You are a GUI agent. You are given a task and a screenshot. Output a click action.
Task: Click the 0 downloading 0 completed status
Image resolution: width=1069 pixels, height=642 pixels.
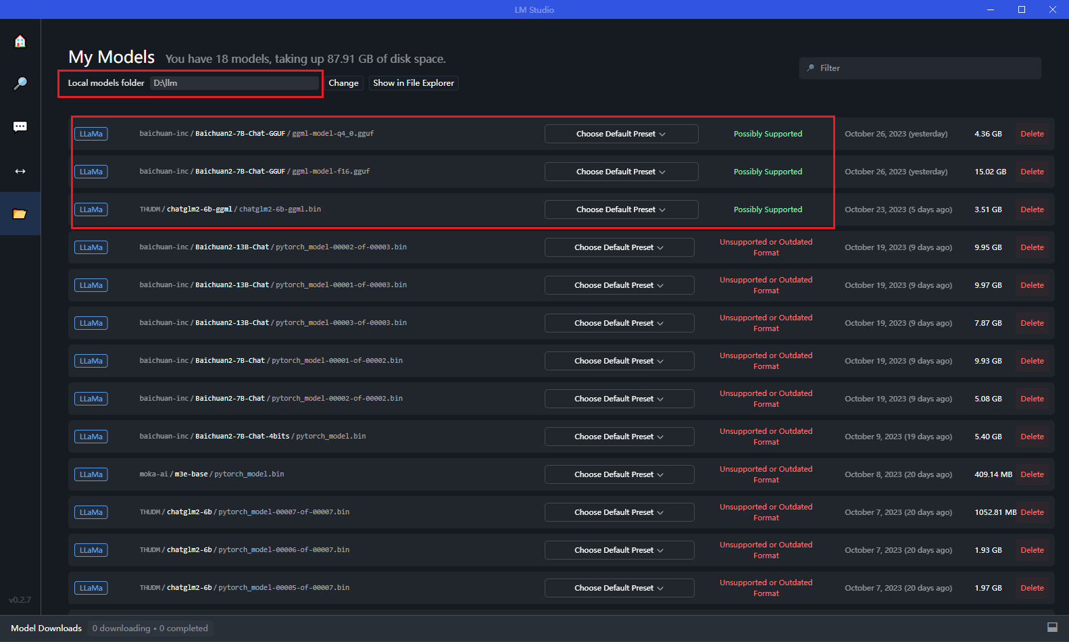(150, 628)
